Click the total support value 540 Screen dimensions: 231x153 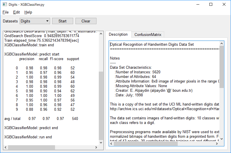point(75,118)
